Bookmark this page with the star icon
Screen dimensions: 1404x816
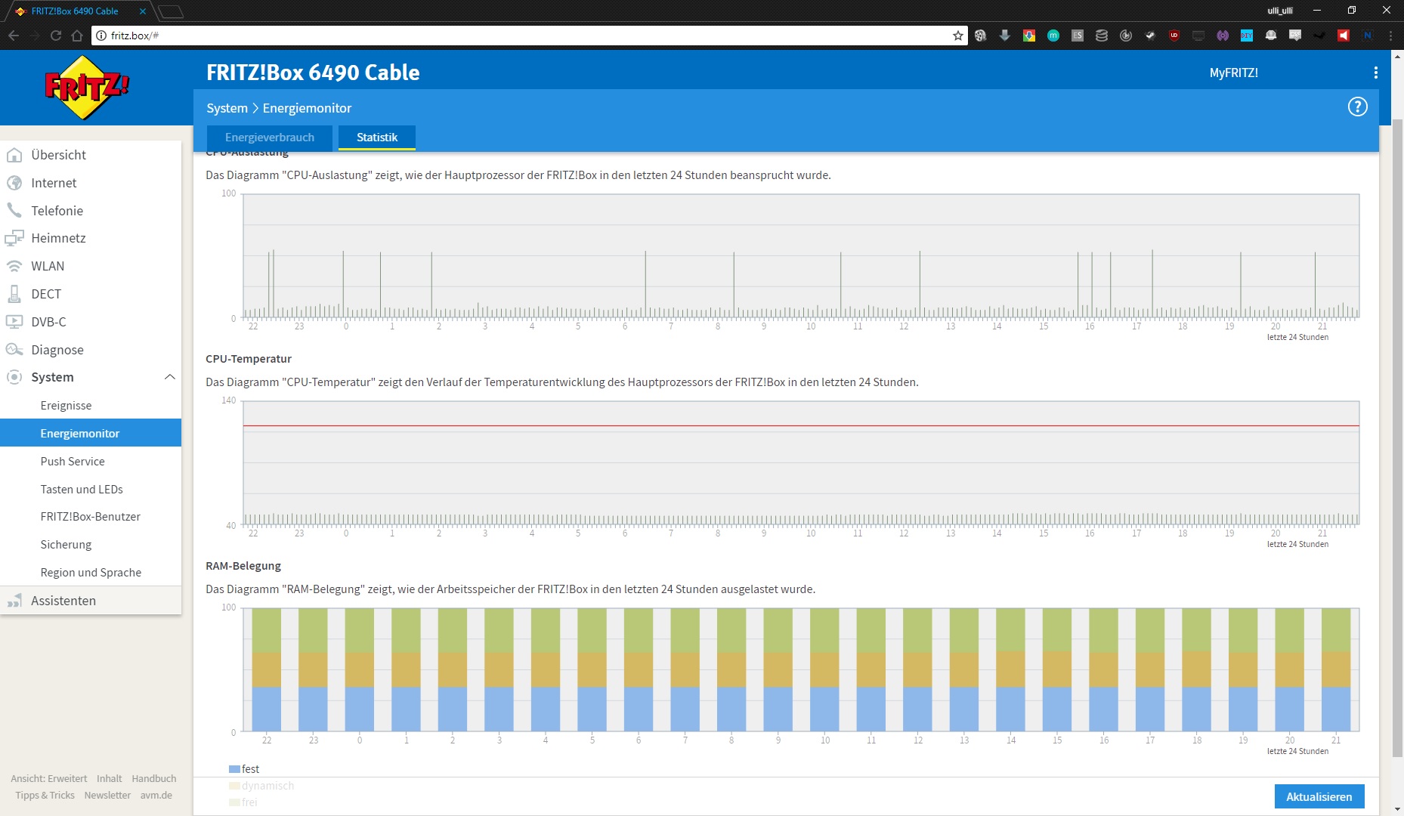click(x=957, y=36)
